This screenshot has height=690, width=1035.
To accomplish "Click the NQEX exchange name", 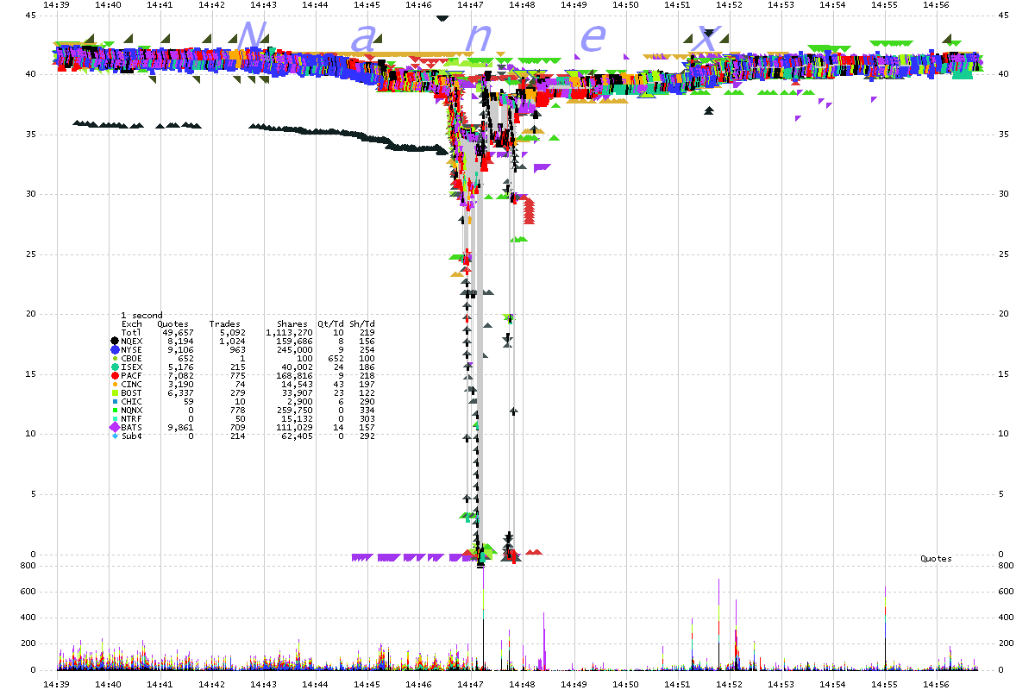I will pyautogui.click(x=131, y=342).
